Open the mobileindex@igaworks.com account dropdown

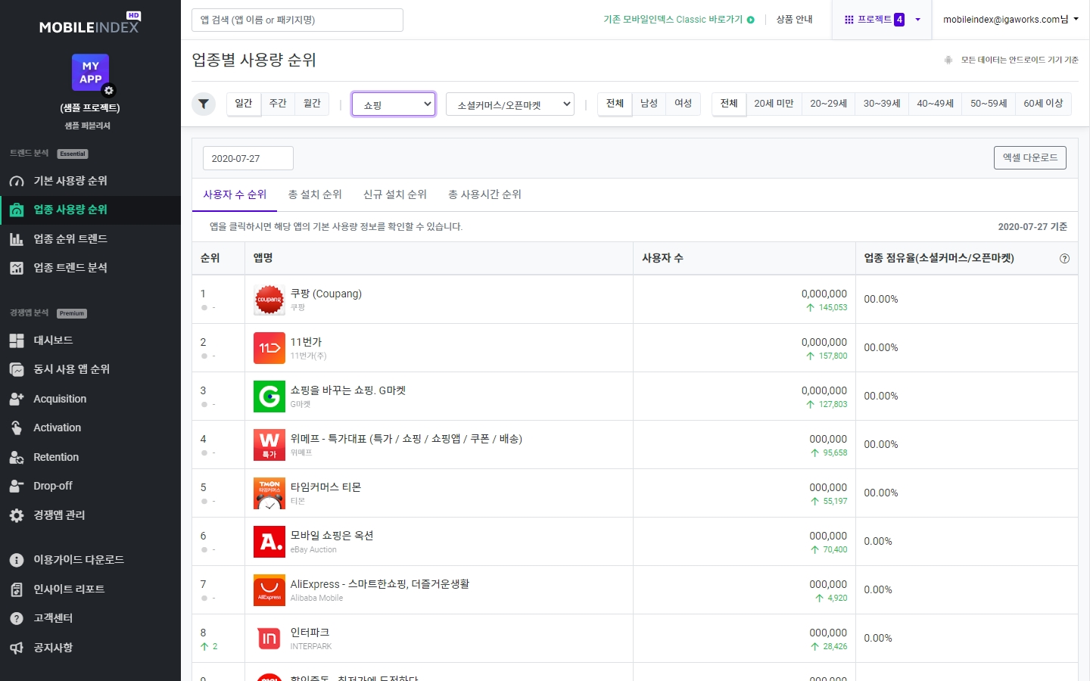coord(1011,20)
